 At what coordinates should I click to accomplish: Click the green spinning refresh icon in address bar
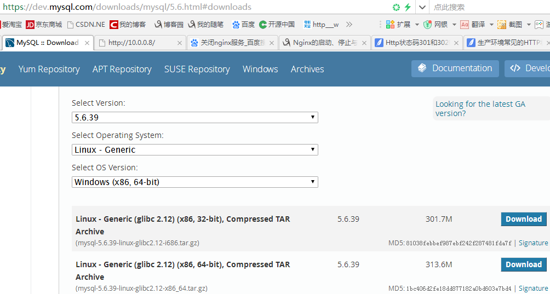(x=397, y=7)
